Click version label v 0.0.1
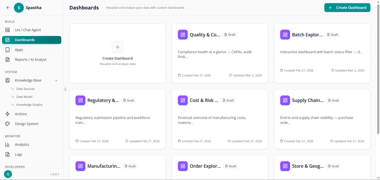The image size is (380, 180). coord(54,174)
